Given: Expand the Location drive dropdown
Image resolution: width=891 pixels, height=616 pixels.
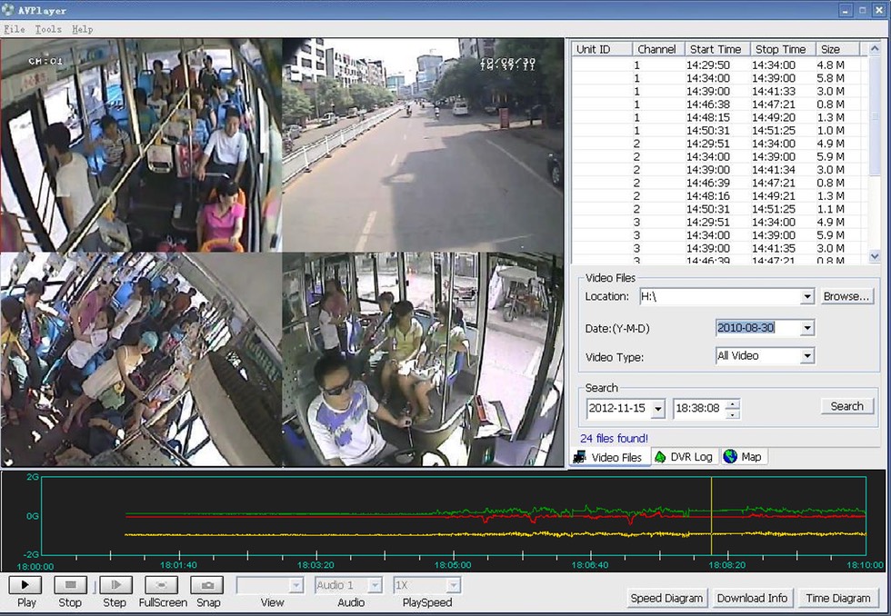Looking at the screenshot, I should click(806, 297).
